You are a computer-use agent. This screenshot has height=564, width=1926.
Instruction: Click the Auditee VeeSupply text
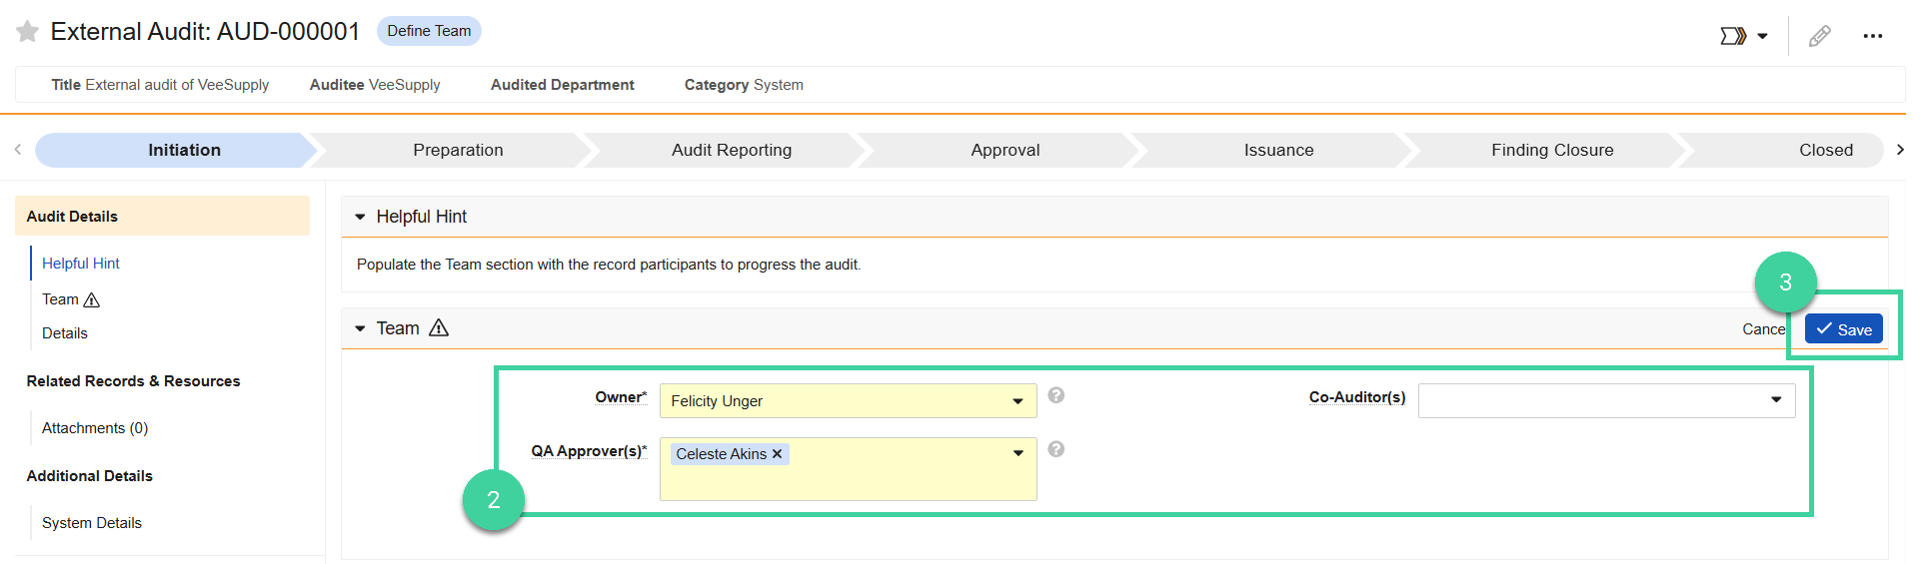pyautogui.click(x=375, y=85)
